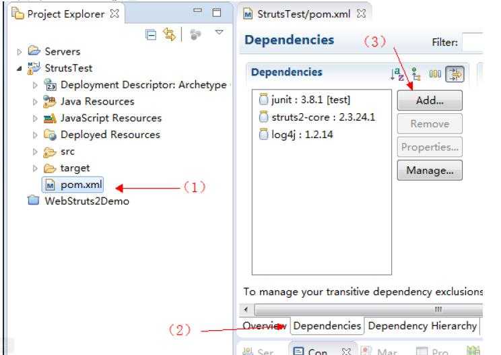
Task: Expand the target folder node
Action: 35,168
